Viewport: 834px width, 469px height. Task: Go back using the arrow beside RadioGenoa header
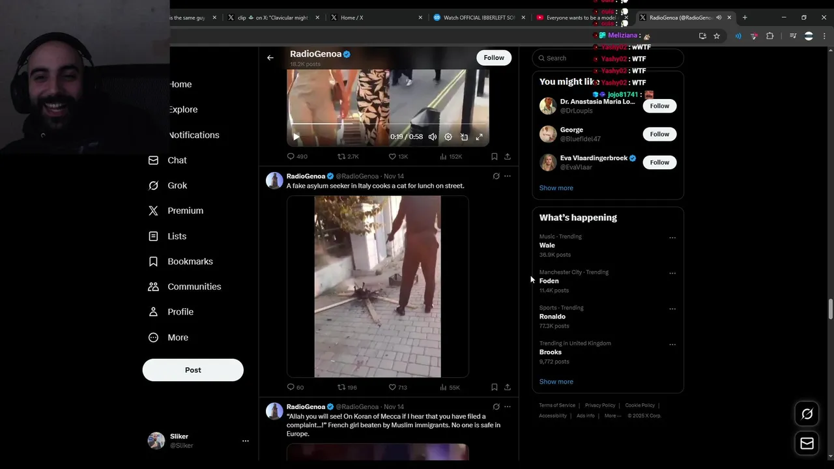[x=270, y=58]
